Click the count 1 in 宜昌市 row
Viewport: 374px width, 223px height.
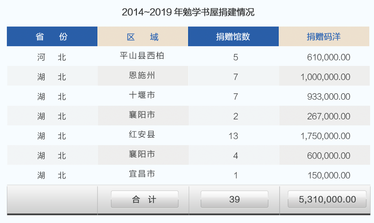(235, 175)
